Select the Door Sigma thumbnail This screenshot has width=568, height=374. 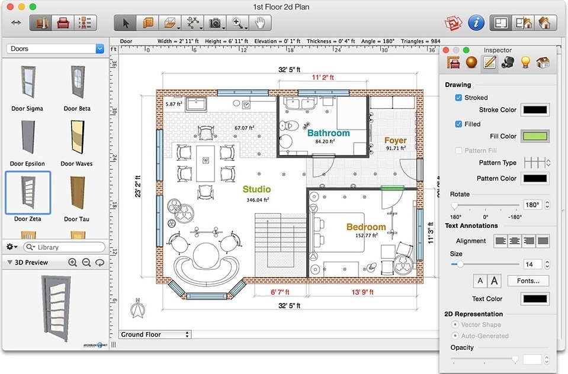(x=27, y=83)
